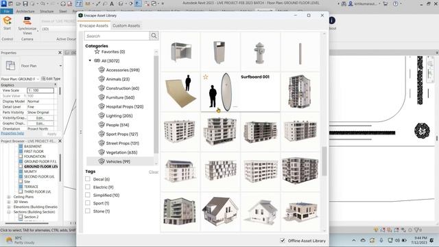Click Synchronize Views in the Enscape ribbon
Viewport: 439px width, 247px height.
pyautogui.click(x=27, y=26)
